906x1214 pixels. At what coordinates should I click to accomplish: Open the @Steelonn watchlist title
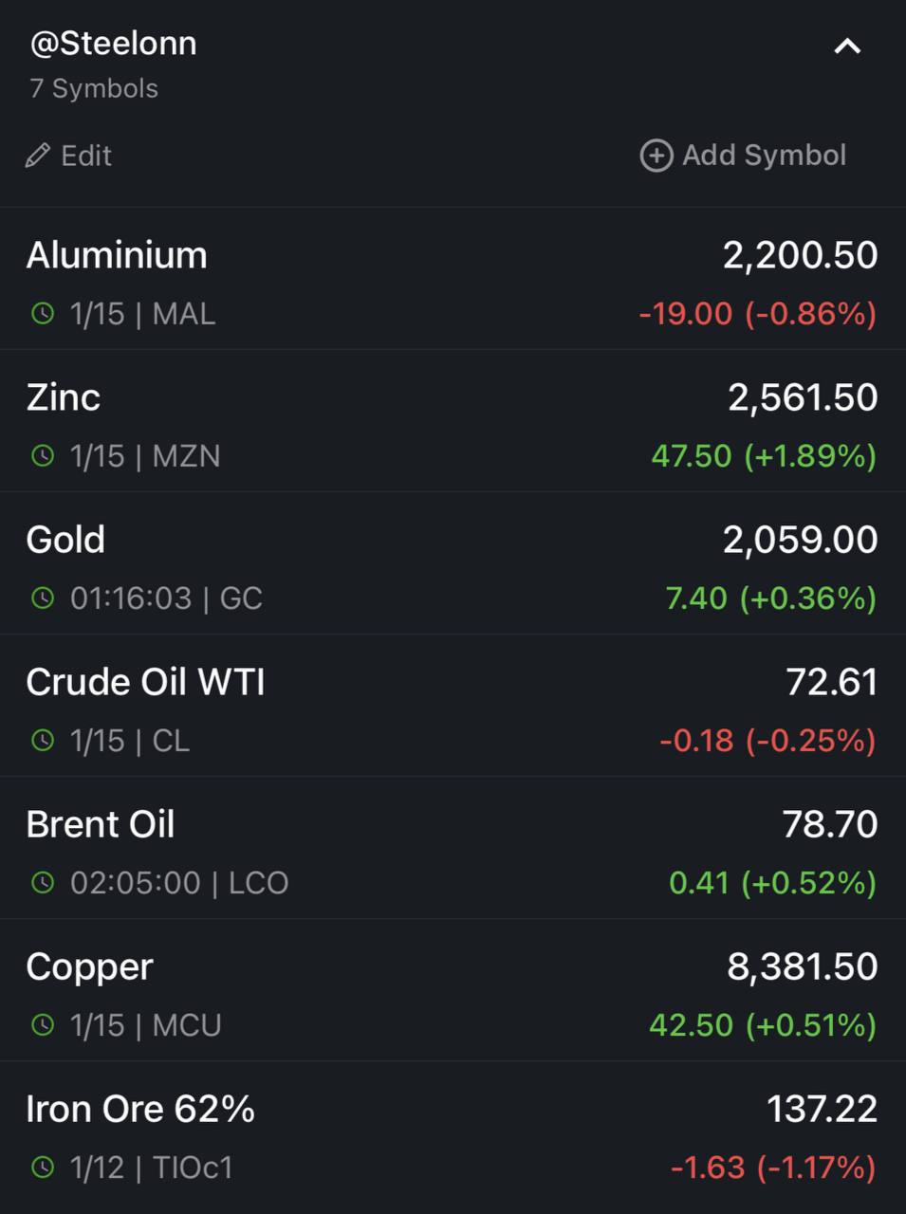pyautogui.click(x=113, y=44)
